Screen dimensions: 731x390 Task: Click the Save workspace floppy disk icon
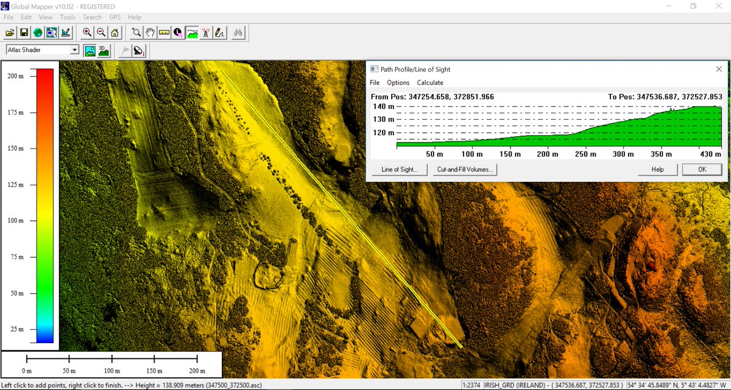[x=24, y=32]
